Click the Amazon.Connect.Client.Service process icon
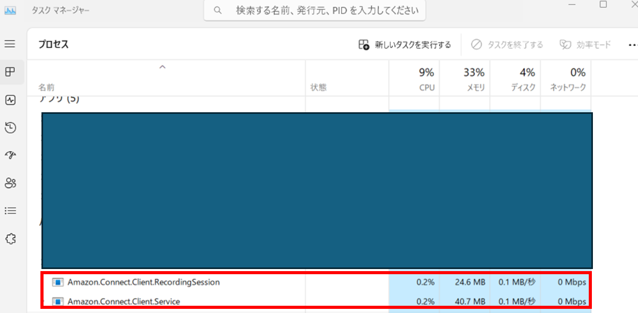This screenshot has width=638, height=313. coord(58,301)
